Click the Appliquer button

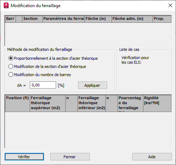[x=93, y=85]
